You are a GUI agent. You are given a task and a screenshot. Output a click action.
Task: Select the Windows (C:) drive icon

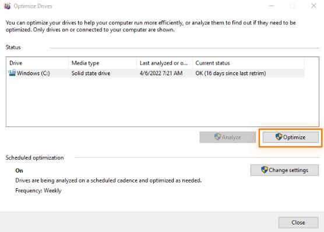[12, 73]
